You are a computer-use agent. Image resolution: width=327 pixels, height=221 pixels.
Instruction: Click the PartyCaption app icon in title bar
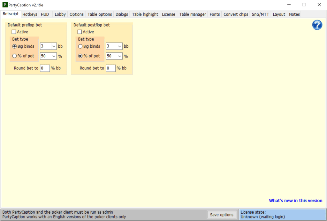[5, 4]
